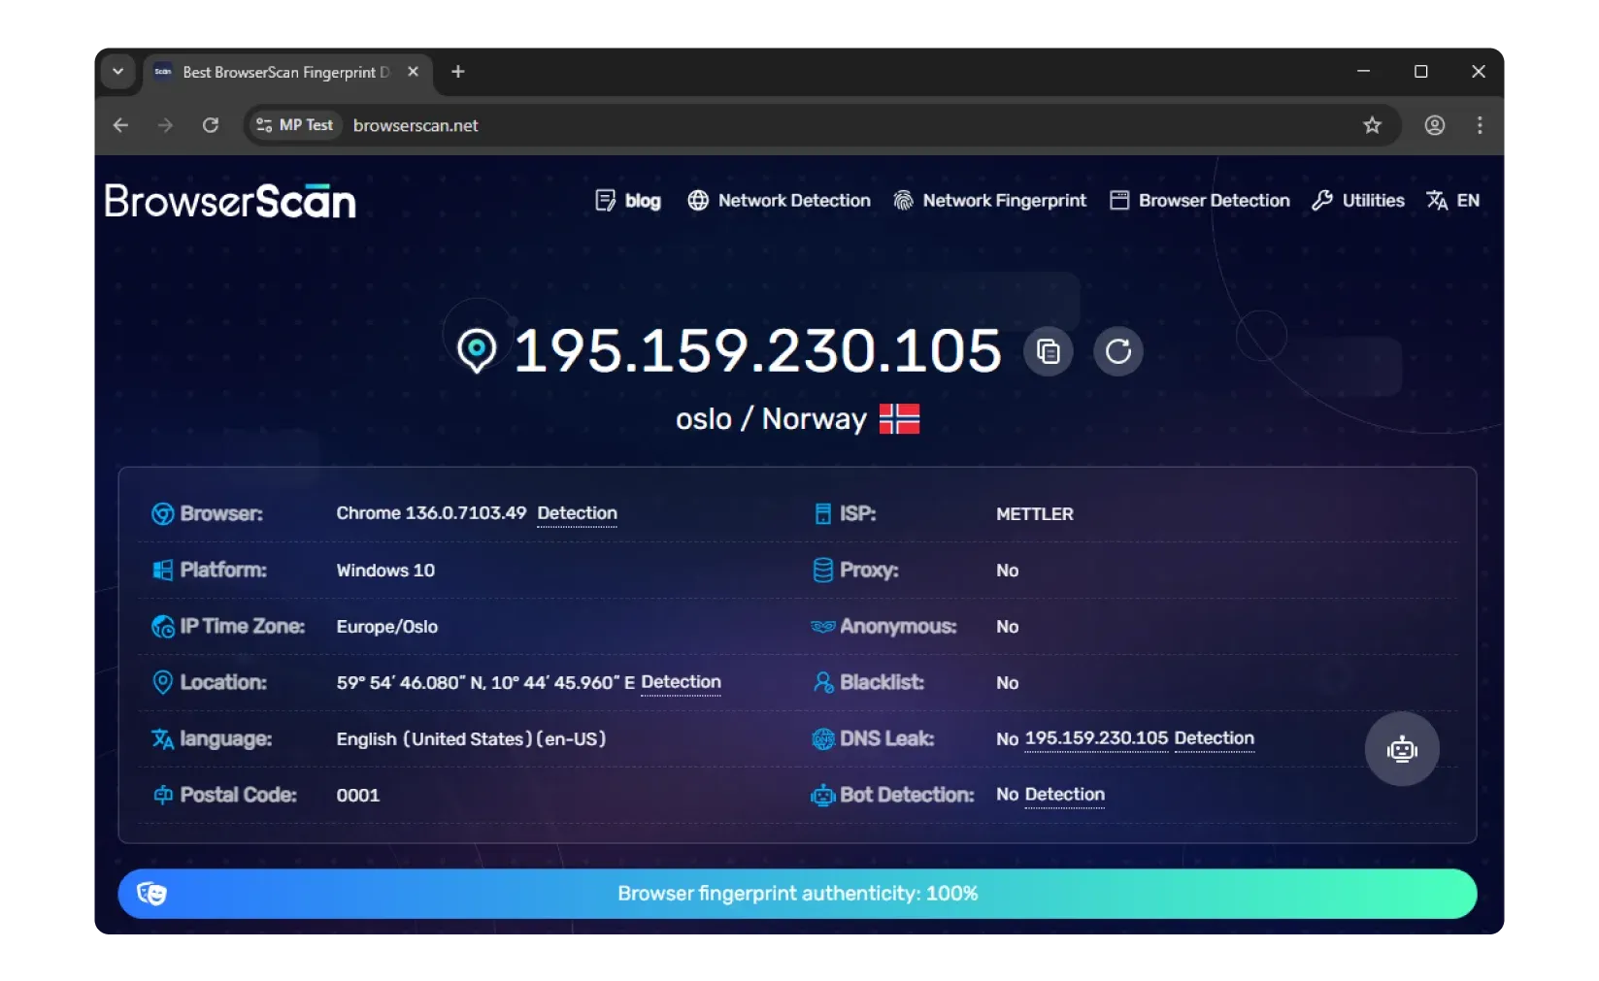
Task: Click the Chrome icon next to the Browser label
Action: click(163, 514)
